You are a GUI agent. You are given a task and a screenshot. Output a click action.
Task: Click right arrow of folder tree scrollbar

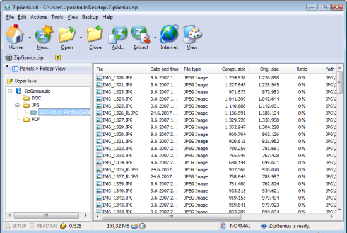point(86,215)
